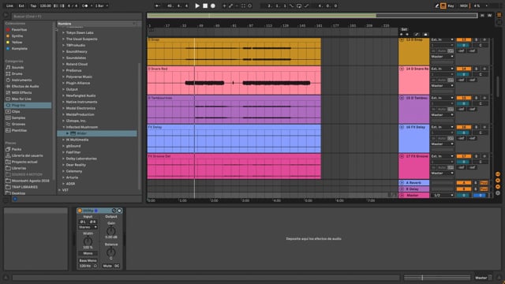The image size is (505, 284).
Task: Toggle the Ext sync button
Action: 21,6
